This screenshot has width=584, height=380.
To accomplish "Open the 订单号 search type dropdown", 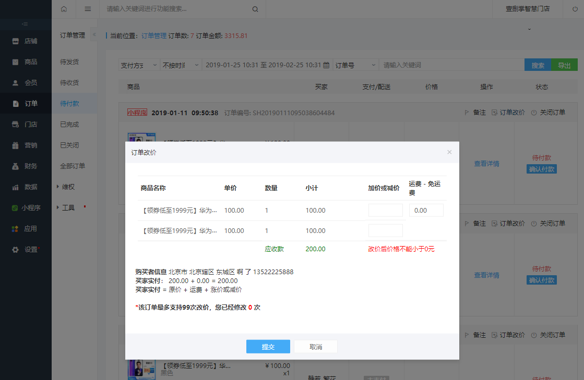I will (355, 65).
